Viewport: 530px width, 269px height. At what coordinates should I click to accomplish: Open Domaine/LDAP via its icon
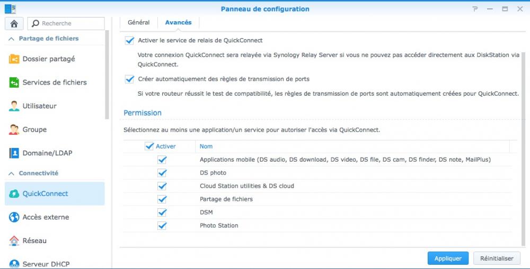click(x=14, y=153)
